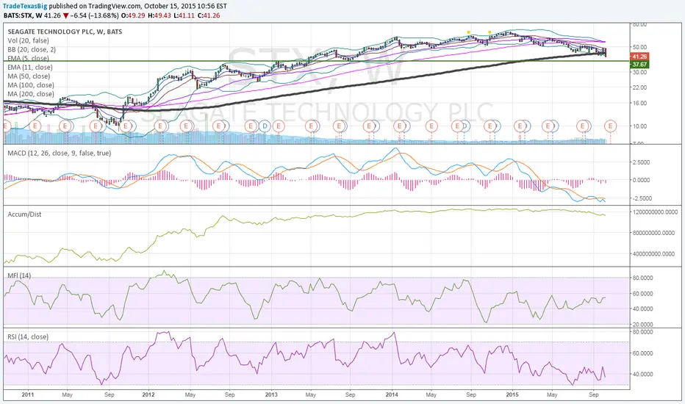Click the 2011 time axis label
This screenshot has height=404, width=685.
click(x=27, y=394)
